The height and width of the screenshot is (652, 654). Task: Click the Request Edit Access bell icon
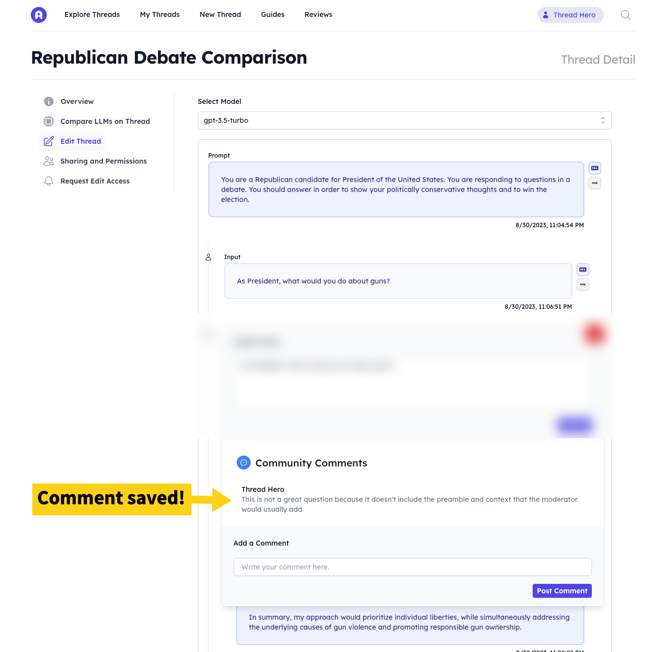(49, 181)
